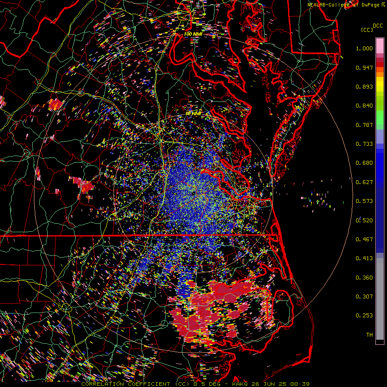The width and height of the screenshot is (387, 387).
Task: Click the 1.000 value on the scale
Action: pyautogui.click(x=364, y=48)
